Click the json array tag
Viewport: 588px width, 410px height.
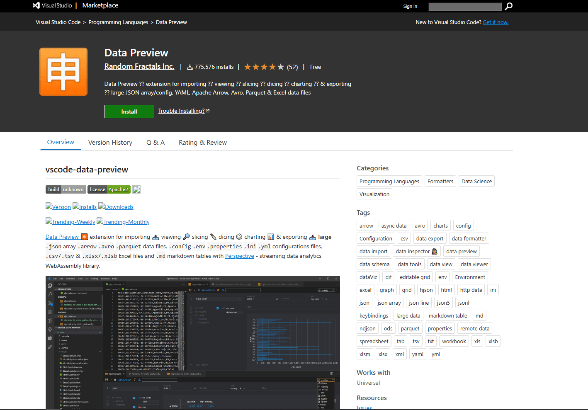pos(389,303)
